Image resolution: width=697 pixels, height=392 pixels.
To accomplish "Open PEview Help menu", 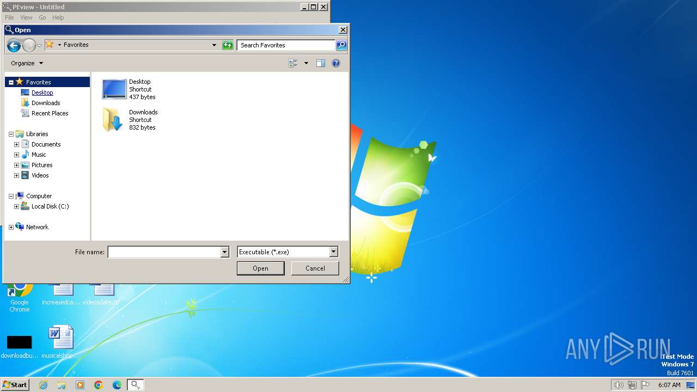I will click(58, 17).
